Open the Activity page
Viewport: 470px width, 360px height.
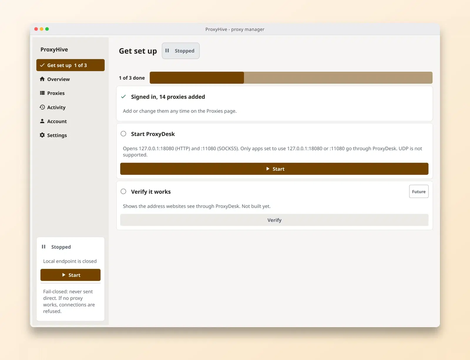70,107
